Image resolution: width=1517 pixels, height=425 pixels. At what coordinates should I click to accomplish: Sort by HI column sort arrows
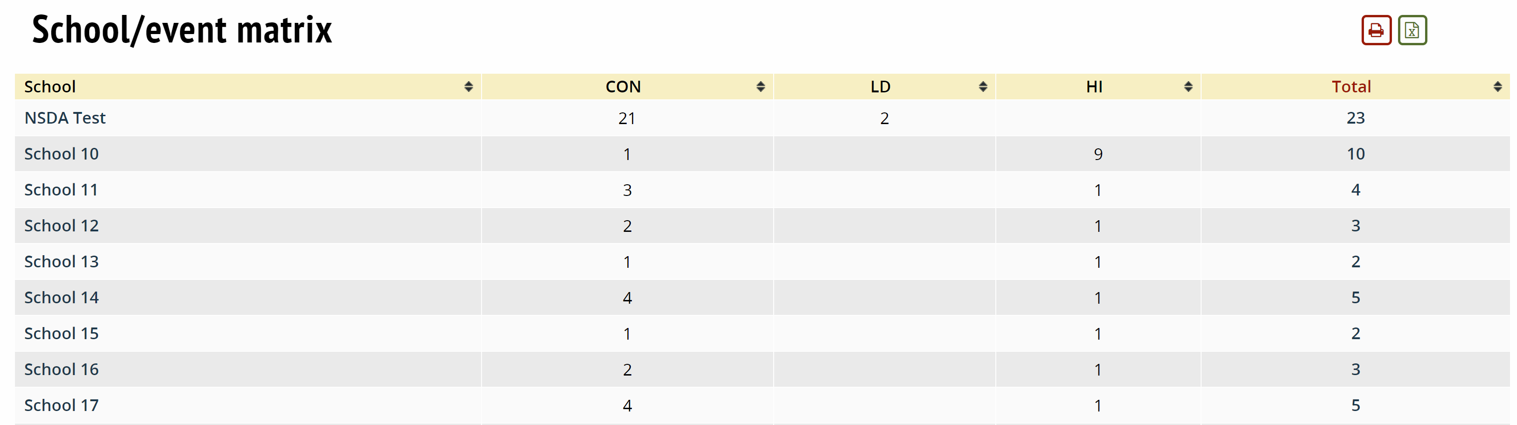coord(1188,87)
